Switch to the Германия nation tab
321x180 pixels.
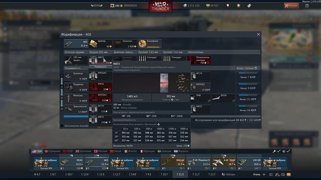click(x=52, y=151)
